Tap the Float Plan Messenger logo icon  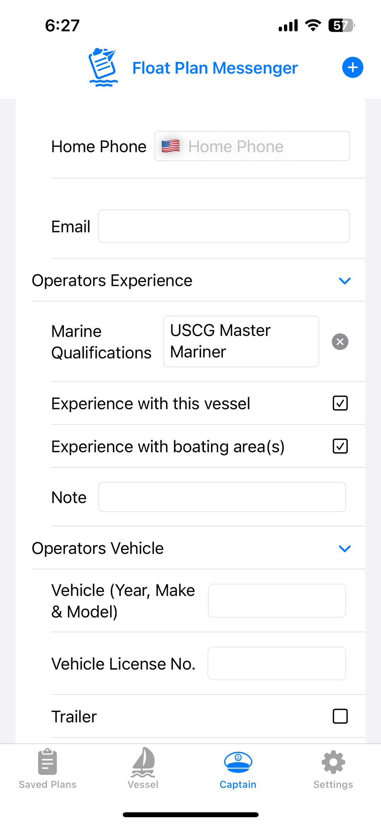pyautogui.click(x=103, y=67)
